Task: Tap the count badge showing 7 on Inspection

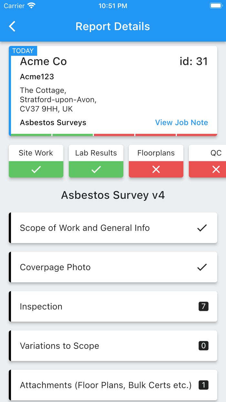Action: click(203, 306)
